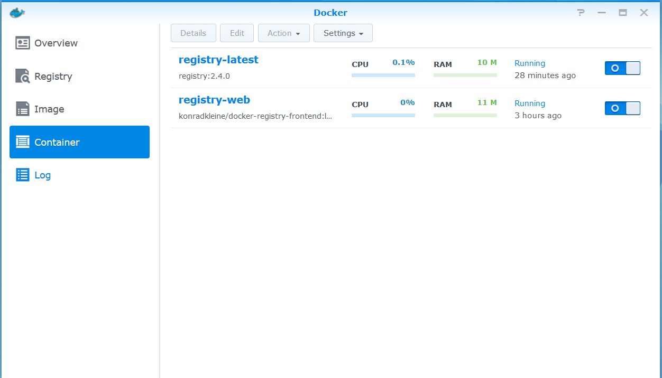The height and width of the screenshot is (378, 662).
Task: Switch to the Image section
Action: (x=79, y=109)
